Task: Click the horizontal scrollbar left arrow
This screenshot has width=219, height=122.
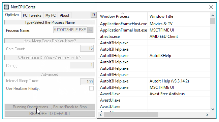Action: [x=101, y=115]
